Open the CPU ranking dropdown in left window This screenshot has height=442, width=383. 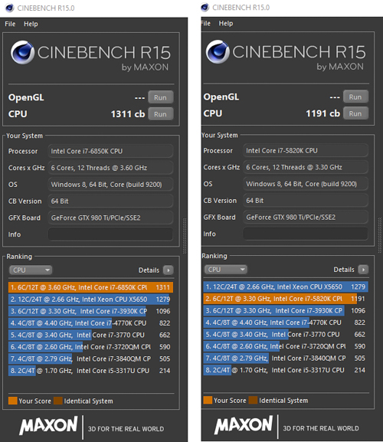click(x=31, y=270)
